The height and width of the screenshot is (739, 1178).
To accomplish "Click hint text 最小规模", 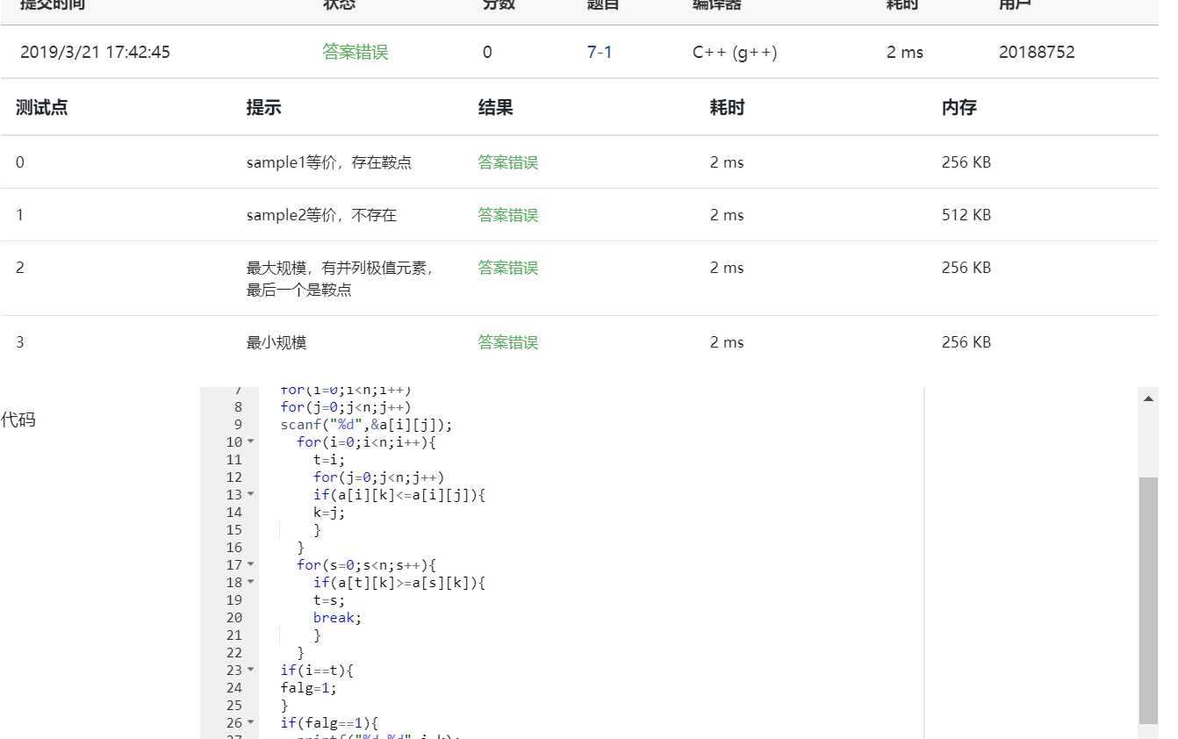I will click(277, 342).
